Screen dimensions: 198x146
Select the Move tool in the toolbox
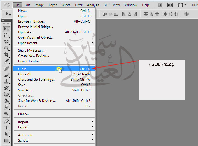(x=6, y=29)
